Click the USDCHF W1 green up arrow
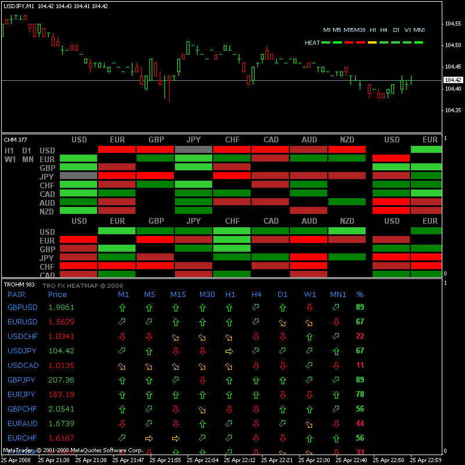This screenshot has height=465, width=465. pos(309,337)
